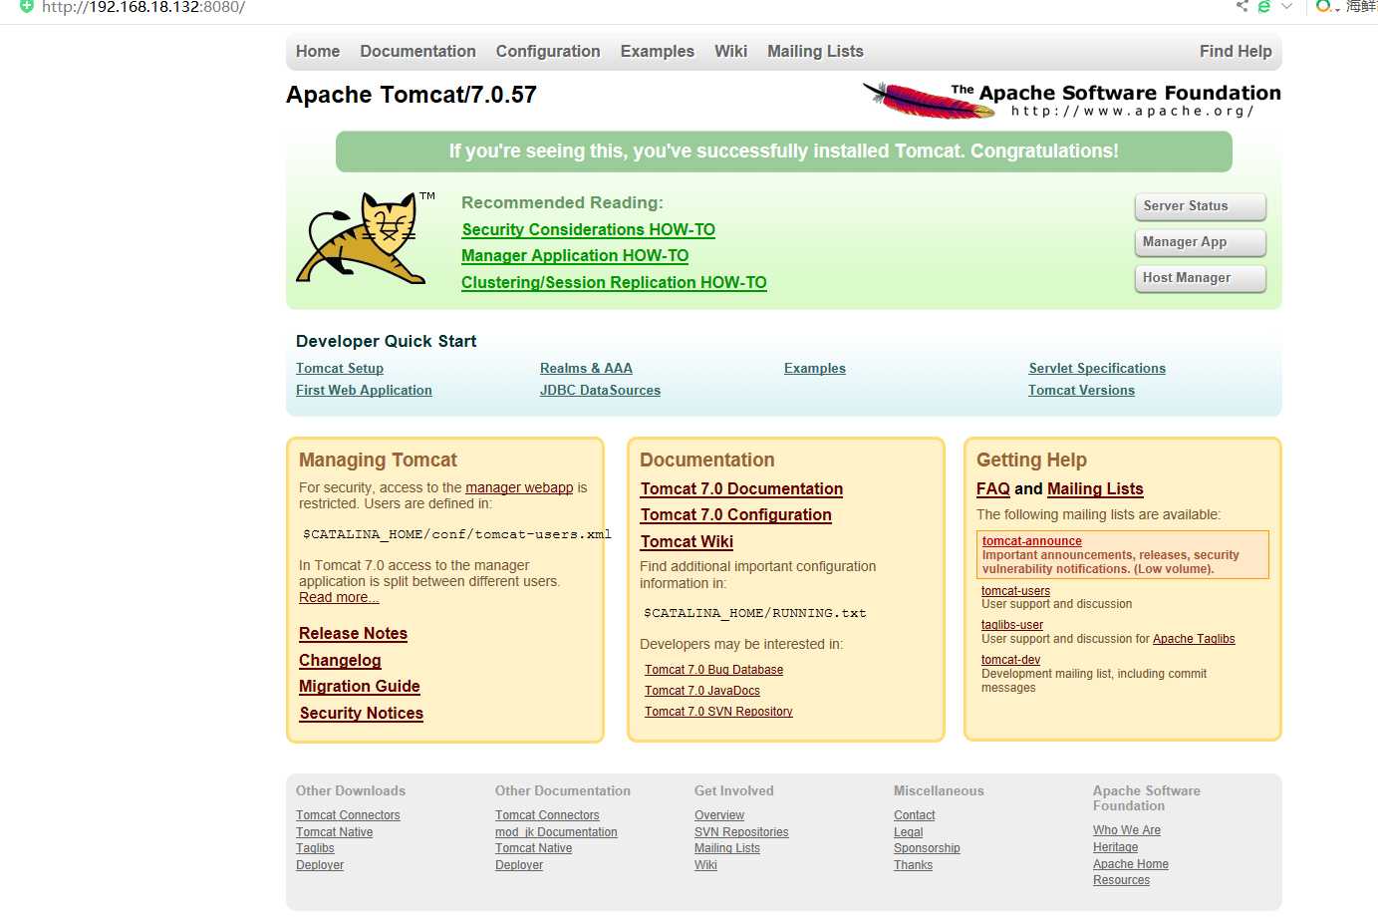
Task: Open the tomcat-users mailing list link
Action: click(1015, 591)
